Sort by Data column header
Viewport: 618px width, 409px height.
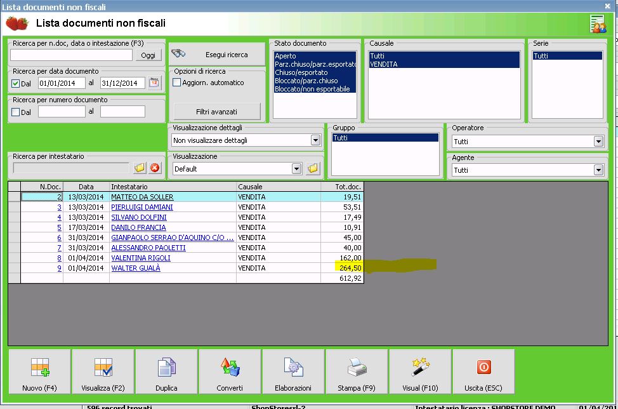86,187
